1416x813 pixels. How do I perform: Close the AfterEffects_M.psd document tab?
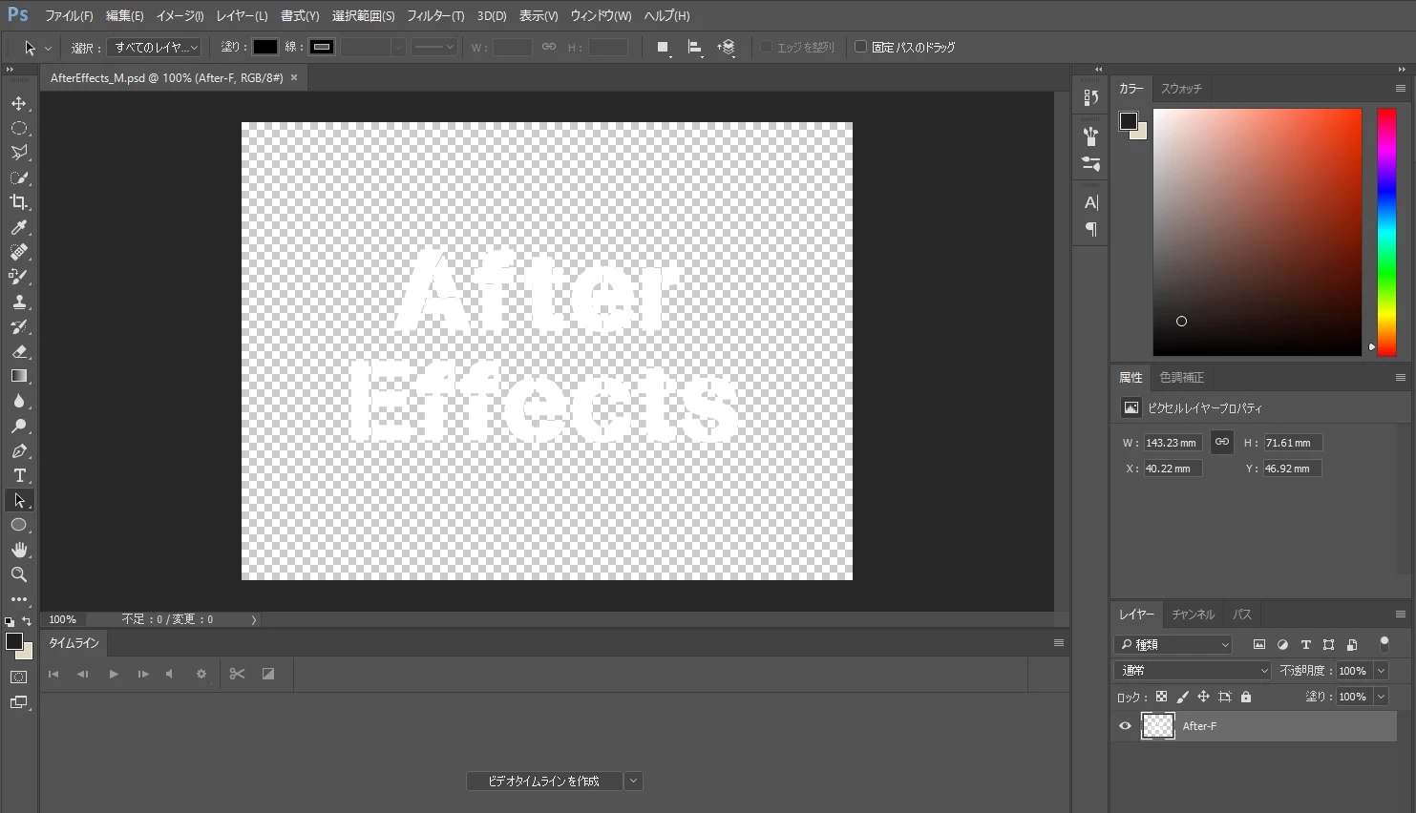(294, 77)
